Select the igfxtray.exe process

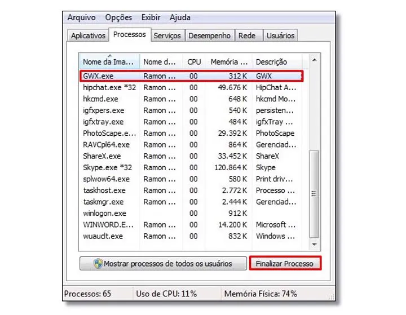191,122
